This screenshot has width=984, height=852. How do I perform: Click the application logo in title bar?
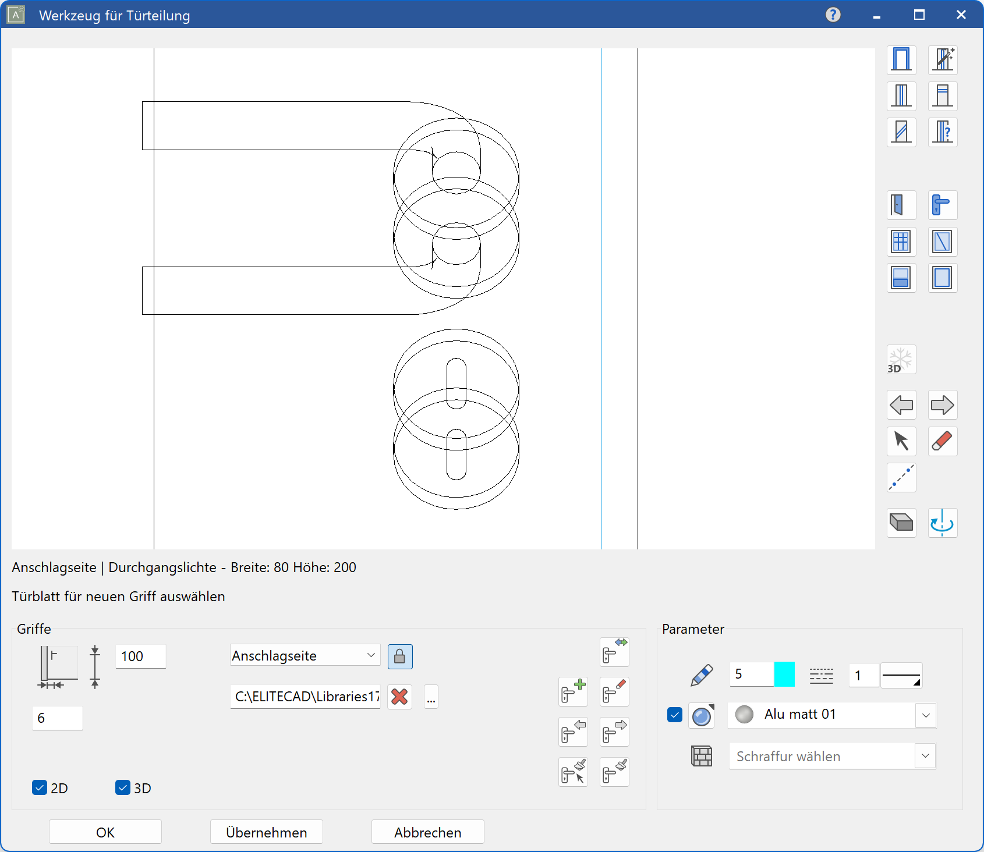click(16, 15)
